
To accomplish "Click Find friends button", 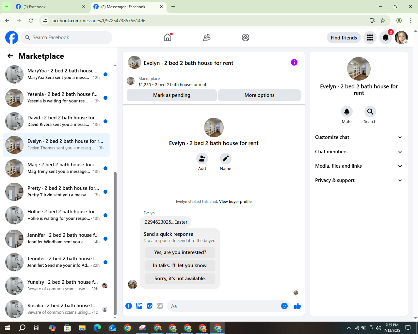I will (x=344, y=38).
